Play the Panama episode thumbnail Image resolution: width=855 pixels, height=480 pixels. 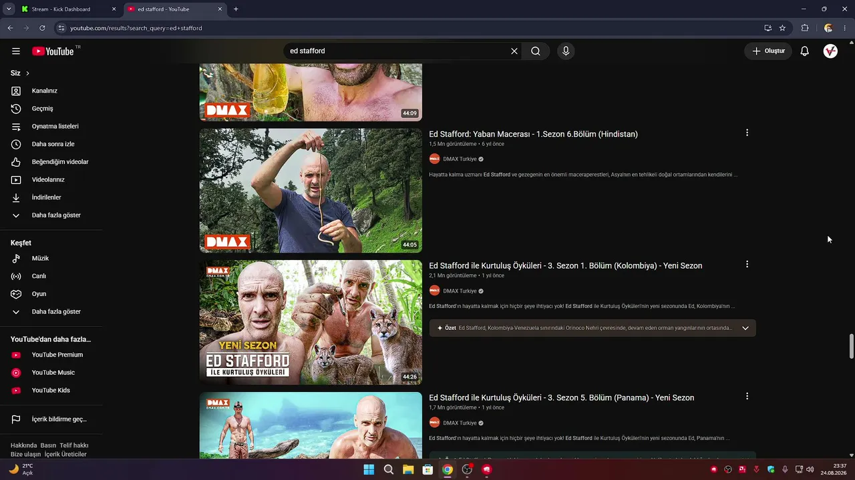311,425
